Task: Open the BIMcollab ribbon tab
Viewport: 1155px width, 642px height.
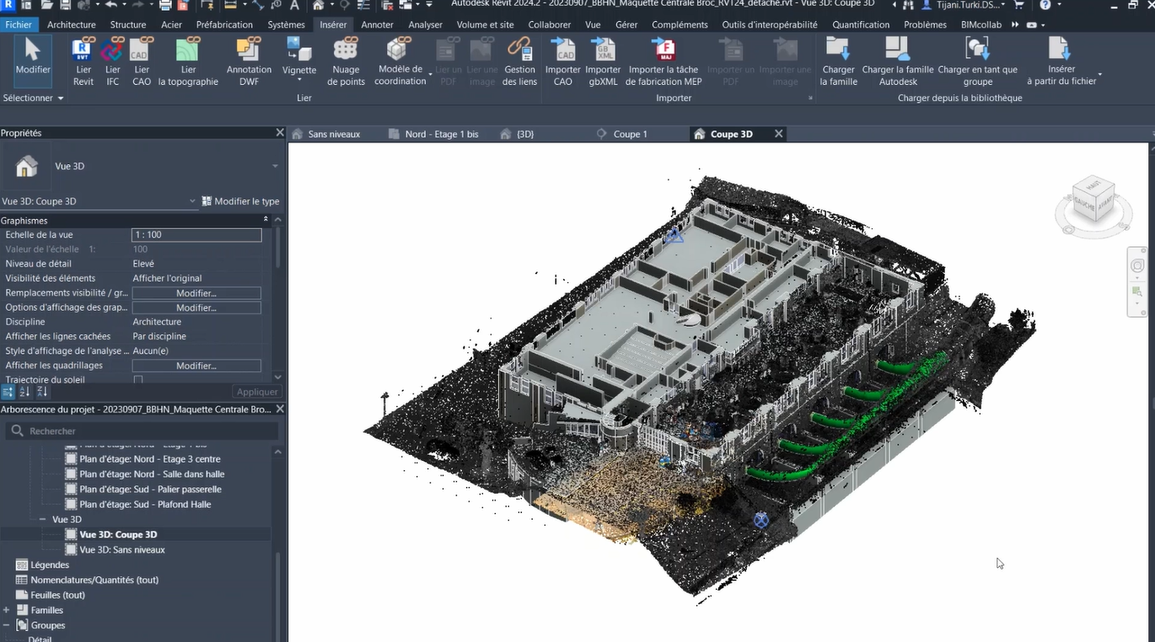Action: coord(981,24)
